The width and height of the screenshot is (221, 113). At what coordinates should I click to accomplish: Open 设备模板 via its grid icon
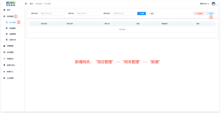(x=6, y=28)
